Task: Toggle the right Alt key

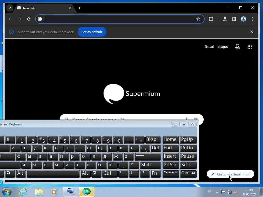Action: (86, 174)
